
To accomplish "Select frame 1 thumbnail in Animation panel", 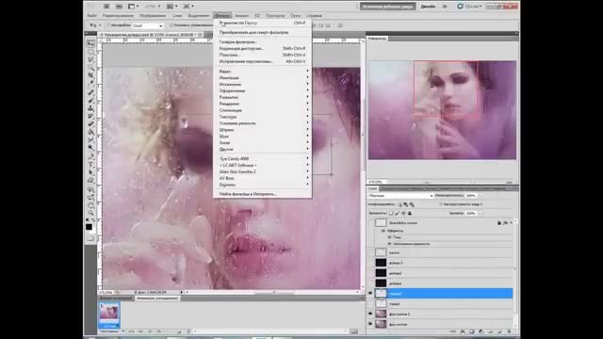I will point(109,315).
